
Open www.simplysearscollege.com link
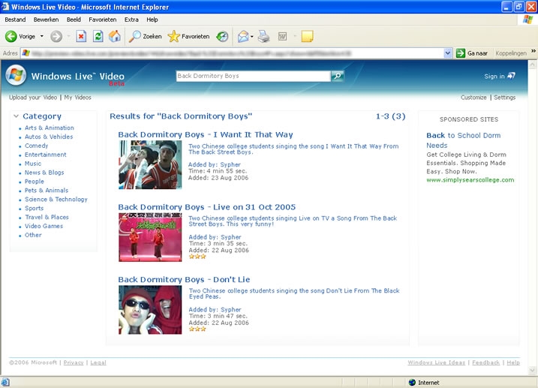point(470,180)
